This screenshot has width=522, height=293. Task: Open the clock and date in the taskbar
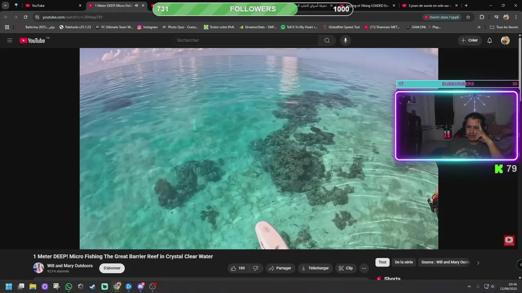[x=509, y=286]
